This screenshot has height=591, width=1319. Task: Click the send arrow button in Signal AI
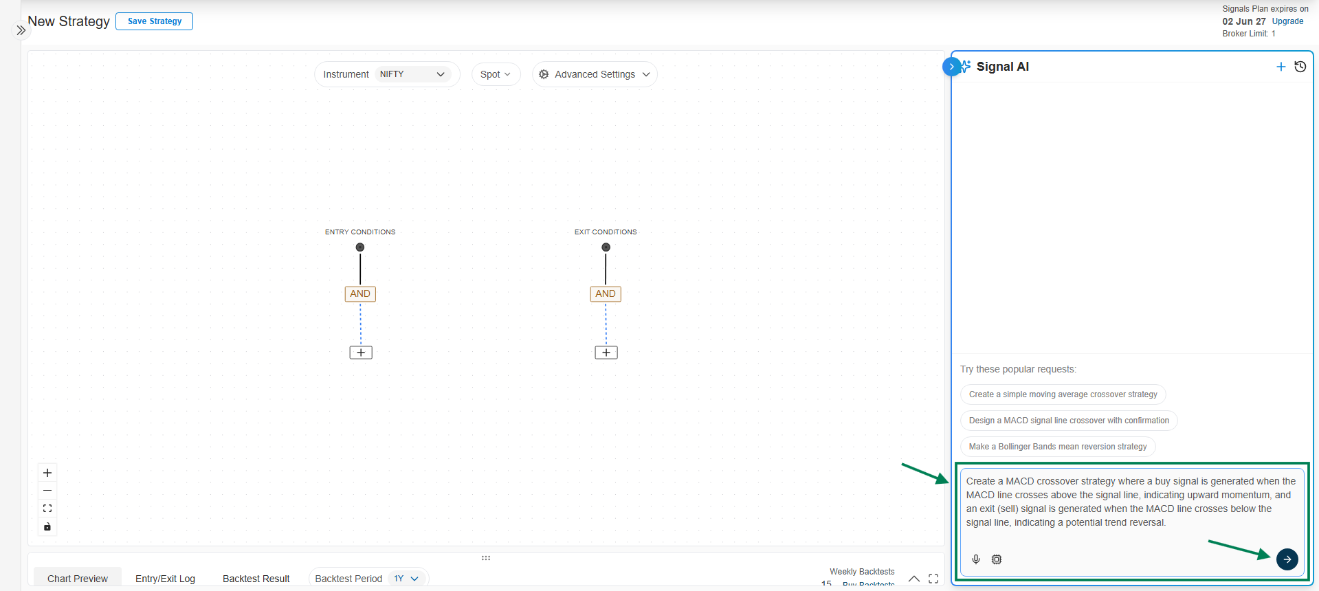1287,559
